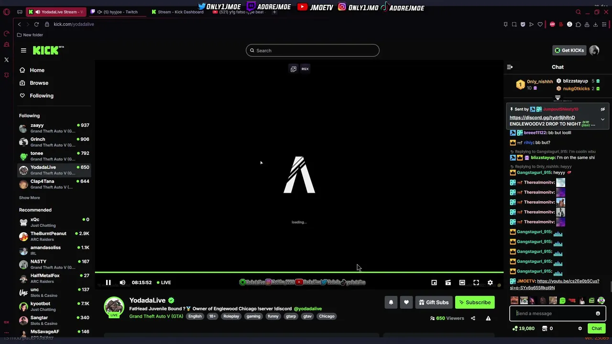Switch to YouTube yfg fatso tab
Viewport: 612px width, 344px height.
click(238, 12)
